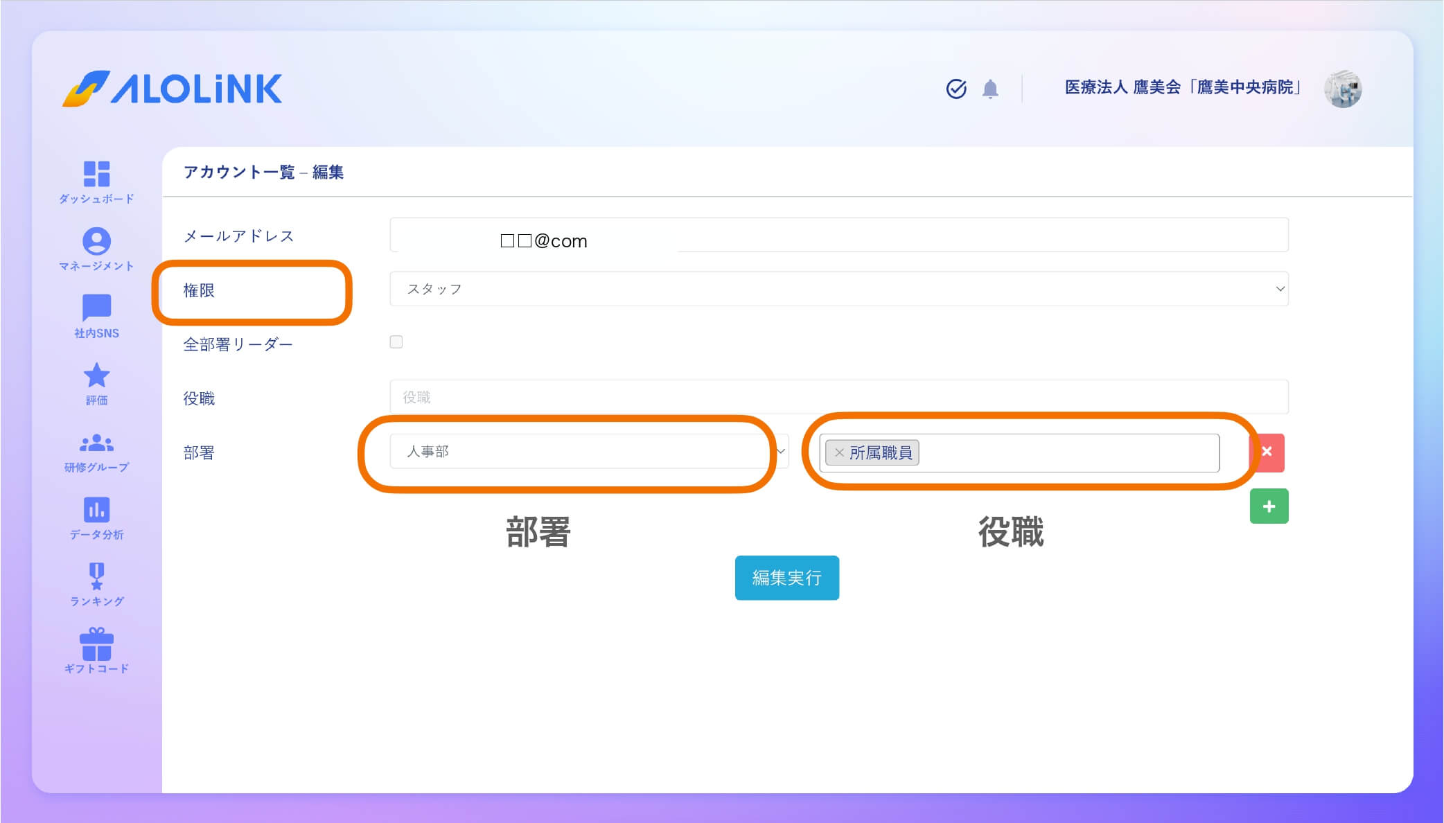Open データ分析 chart icon
The image size is (1444, 823).
point(96,509)
